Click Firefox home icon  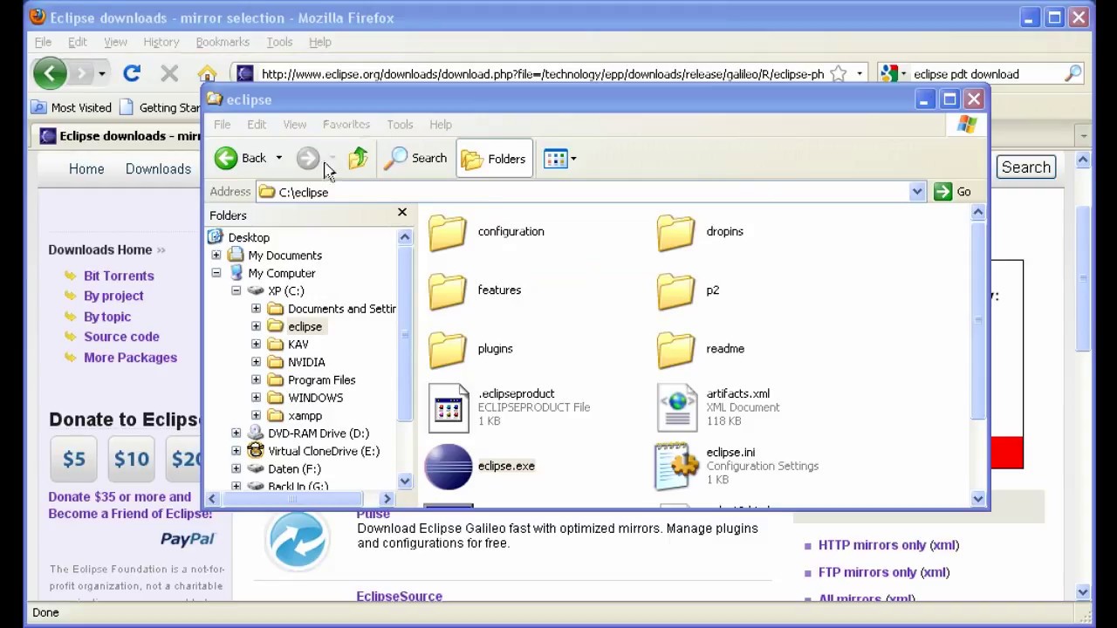(x=207, y=74)
